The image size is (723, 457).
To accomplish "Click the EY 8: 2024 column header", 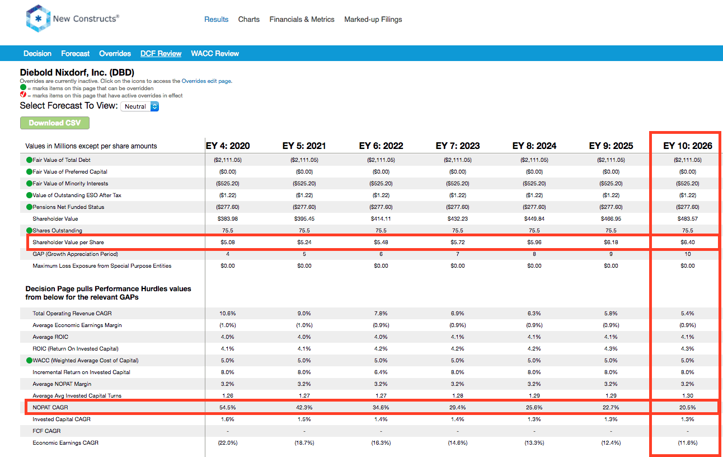I will pyautogui.click(x=534, y=146).
